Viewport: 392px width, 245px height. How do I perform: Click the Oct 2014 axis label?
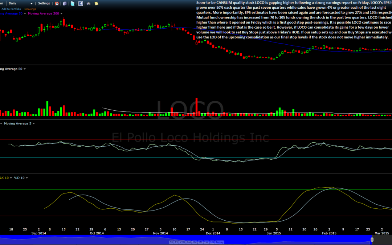point(97,233)
